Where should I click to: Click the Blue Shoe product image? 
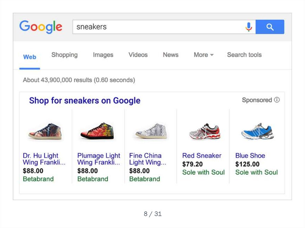[x=257, y=131]
